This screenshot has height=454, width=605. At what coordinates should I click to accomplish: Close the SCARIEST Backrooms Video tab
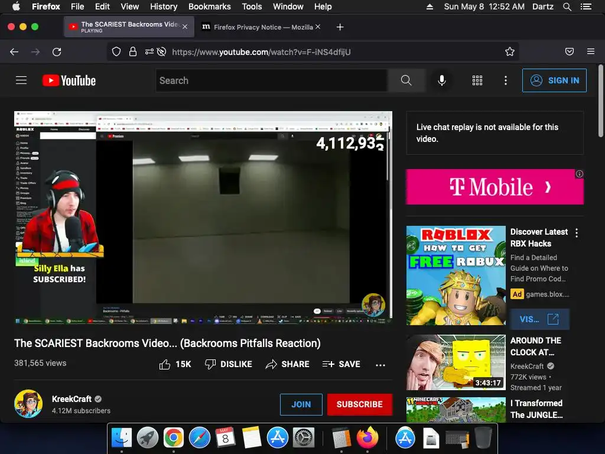pyautogui.click(x=185, y=27)
